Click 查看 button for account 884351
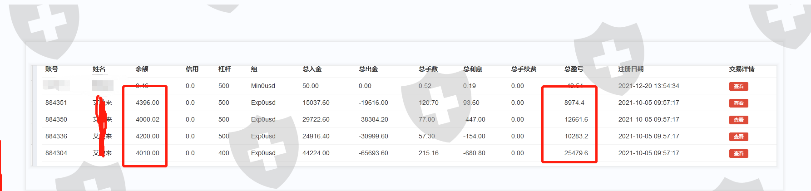 tap(738, 103)
